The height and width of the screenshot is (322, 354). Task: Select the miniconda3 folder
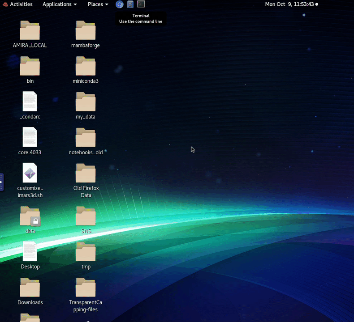(86, 66)
